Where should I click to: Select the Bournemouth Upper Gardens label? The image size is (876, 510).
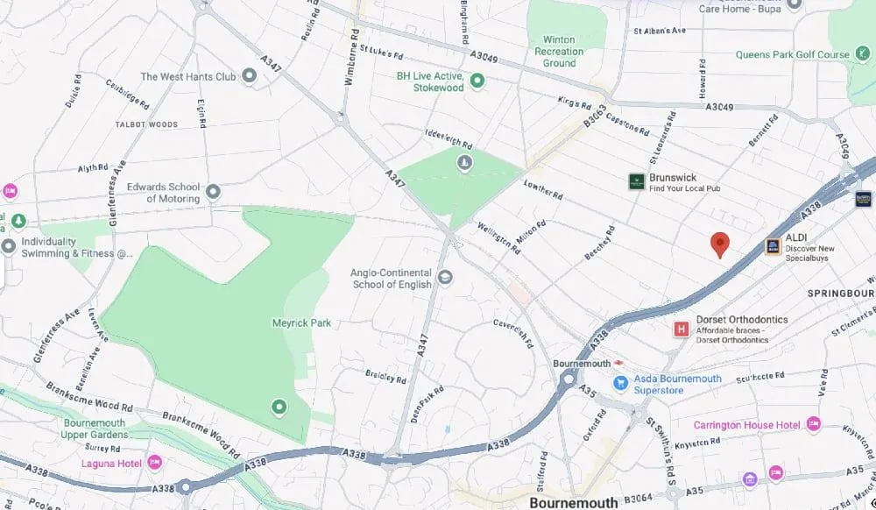pyautogui.click(x=95, y=429)
